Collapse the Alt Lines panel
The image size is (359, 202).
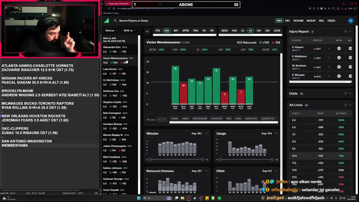pos(350,105)
